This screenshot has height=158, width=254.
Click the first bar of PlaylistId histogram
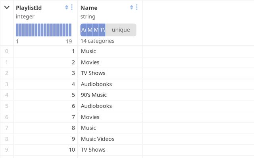(x=17, y=30)
